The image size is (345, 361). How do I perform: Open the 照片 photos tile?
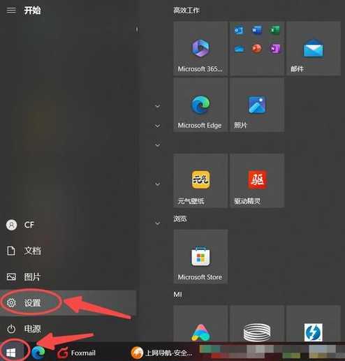[257, 105]
